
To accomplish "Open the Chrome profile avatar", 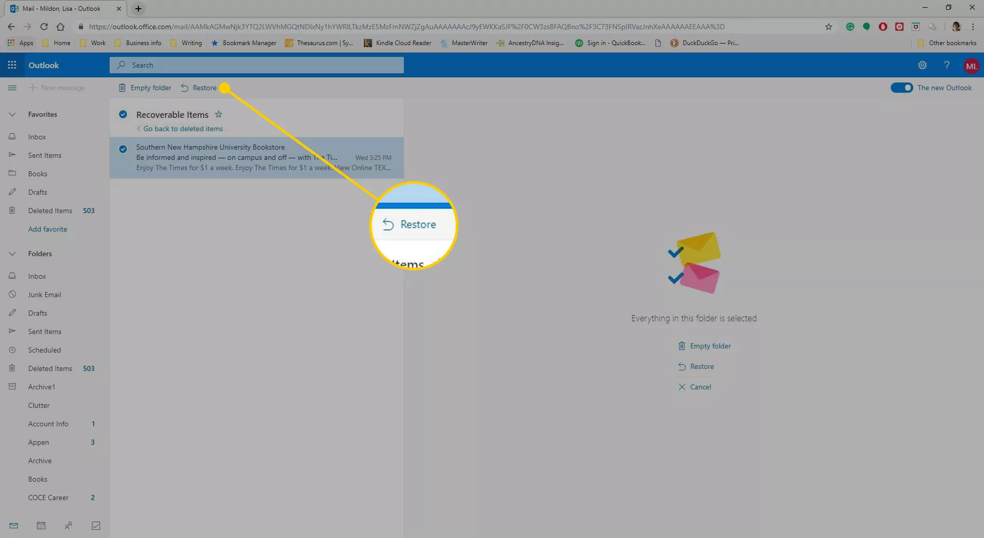I will [956, 27].
